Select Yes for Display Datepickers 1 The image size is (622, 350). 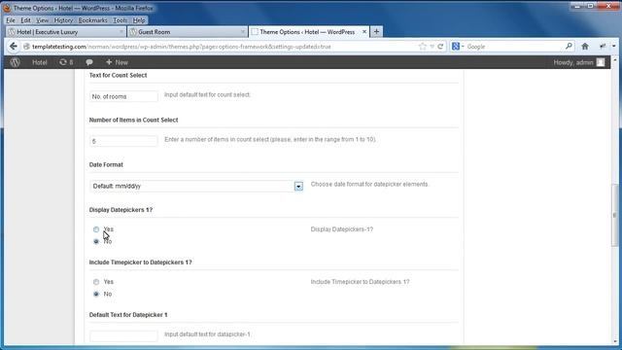point(96,229)
